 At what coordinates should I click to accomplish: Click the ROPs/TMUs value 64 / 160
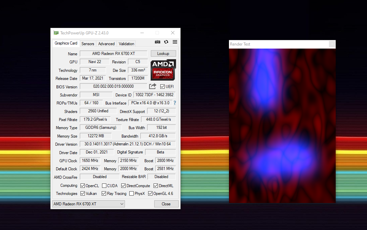92,103
